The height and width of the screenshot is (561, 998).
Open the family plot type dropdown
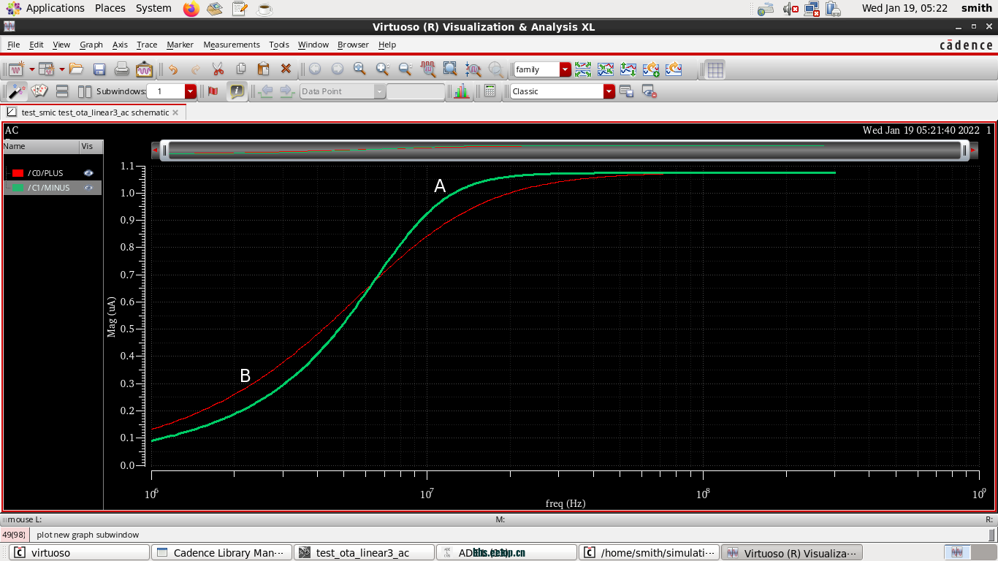(565, 69)
